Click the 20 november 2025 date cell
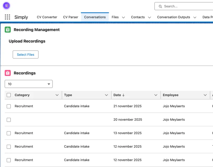The width and height of the screenshot is (213, 167). coord(128,120)
